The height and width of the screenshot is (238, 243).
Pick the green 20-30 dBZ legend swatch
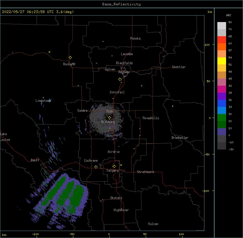222,118
